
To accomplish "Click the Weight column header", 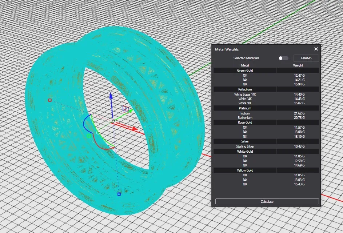I will pos(298,65).
